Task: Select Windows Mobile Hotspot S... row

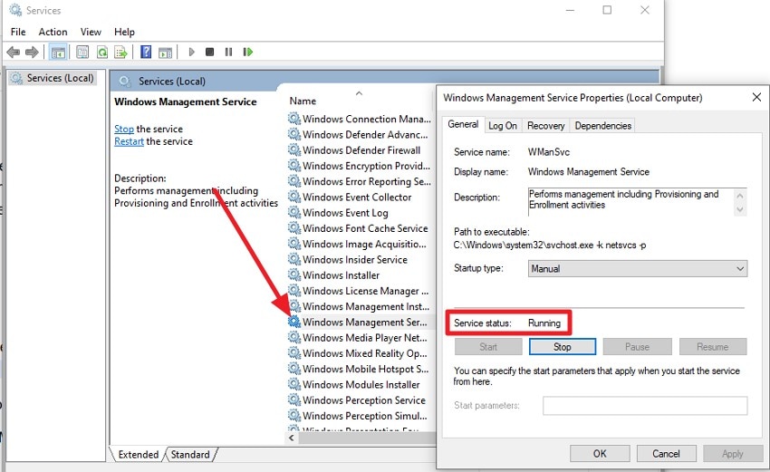Action: click(x=360, y=369)
